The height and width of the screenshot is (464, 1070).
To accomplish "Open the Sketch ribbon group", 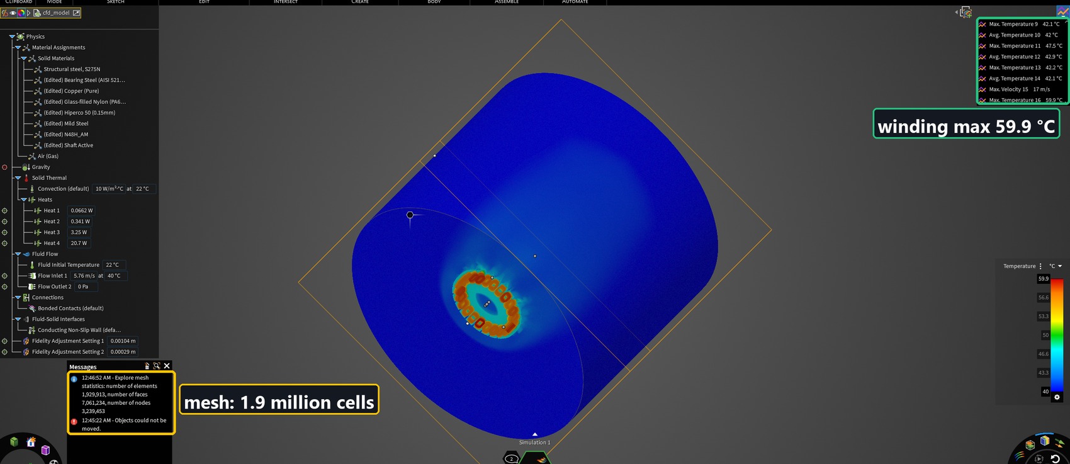I will pos(116,3).
